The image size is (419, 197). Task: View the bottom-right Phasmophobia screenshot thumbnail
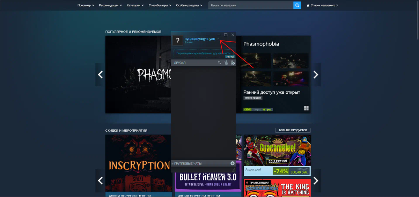point(291,79)
